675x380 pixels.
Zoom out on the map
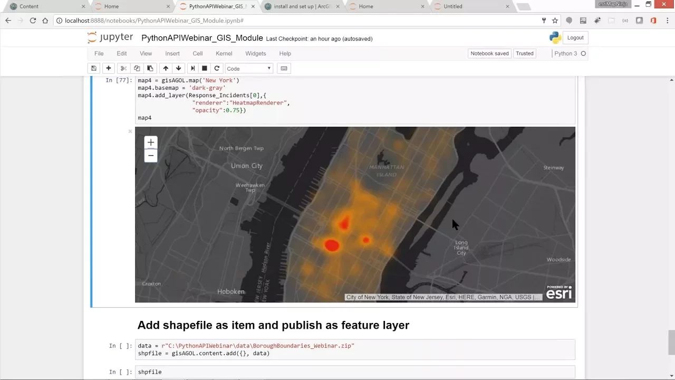tap(151, 156)
